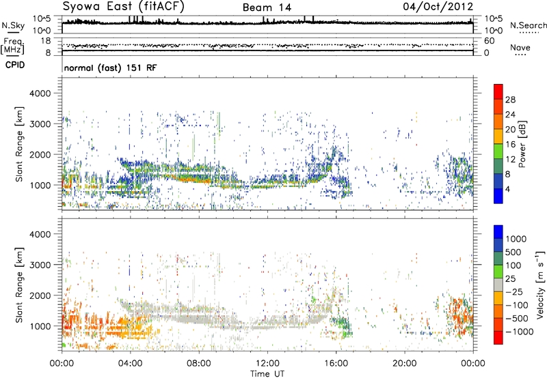This screenshot has width=547, height=378.
Task: Click the "Slant Range [km]" label of power panel
Action: (19, 144)
